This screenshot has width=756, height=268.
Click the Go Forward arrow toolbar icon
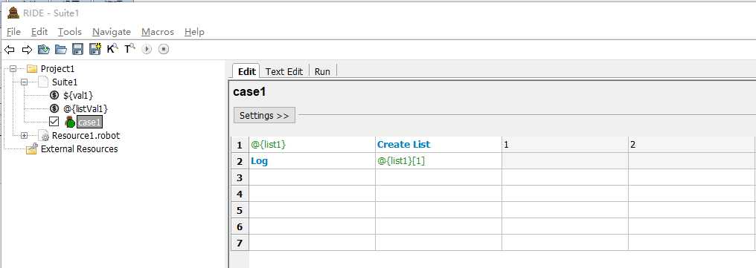[27, 49]
